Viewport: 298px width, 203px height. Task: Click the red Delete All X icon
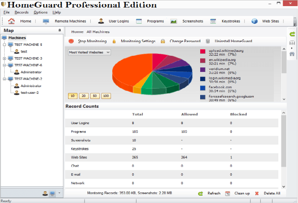[257, 194]
